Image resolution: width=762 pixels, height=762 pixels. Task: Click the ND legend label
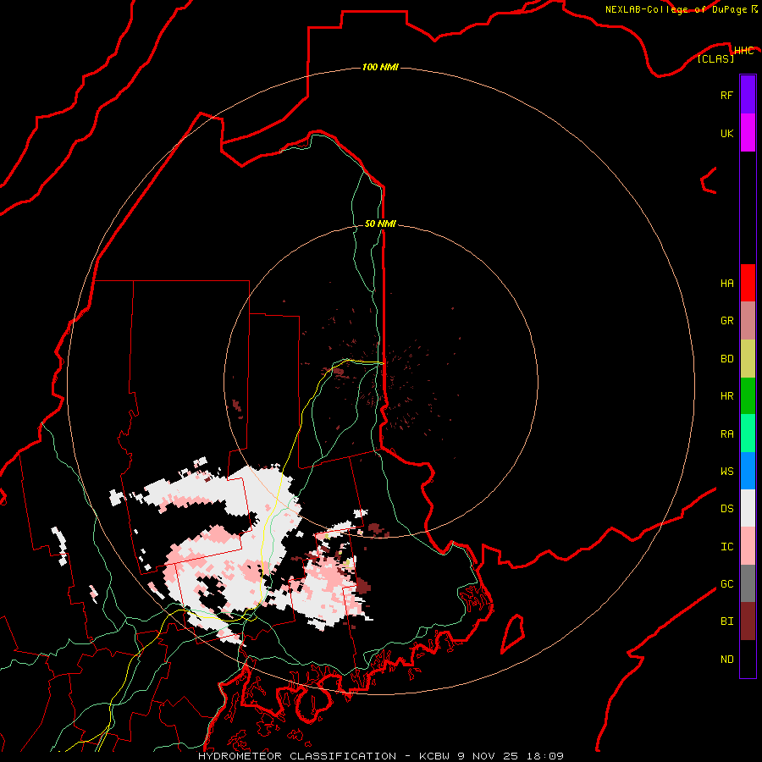[726, 660]
